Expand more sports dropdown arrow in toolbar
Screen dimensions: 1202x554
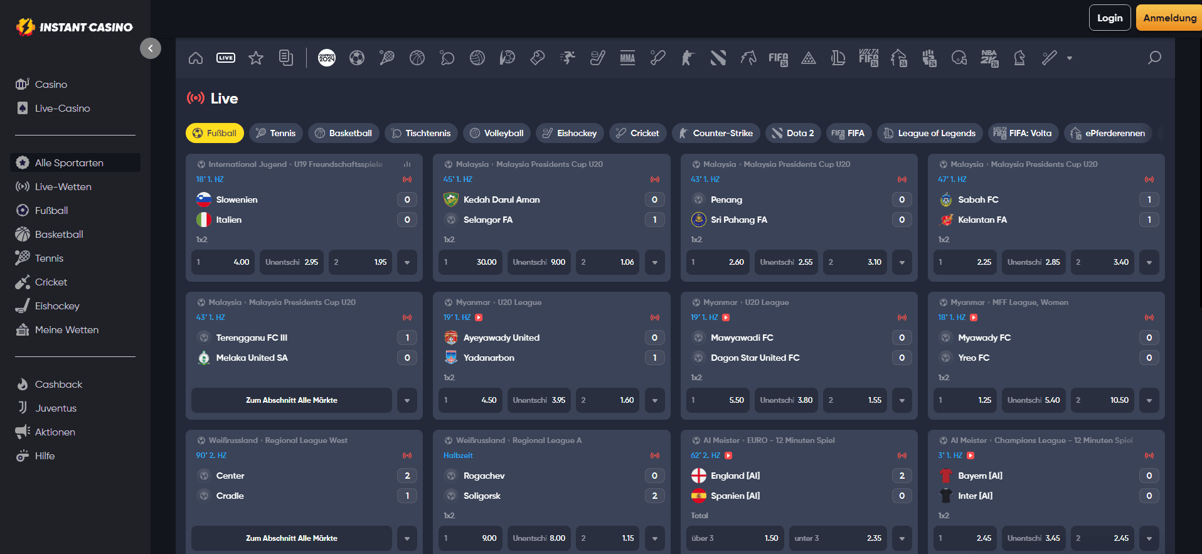1070,58
